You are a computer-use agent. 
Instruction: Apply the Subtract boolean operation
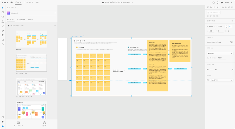(211, 16)
